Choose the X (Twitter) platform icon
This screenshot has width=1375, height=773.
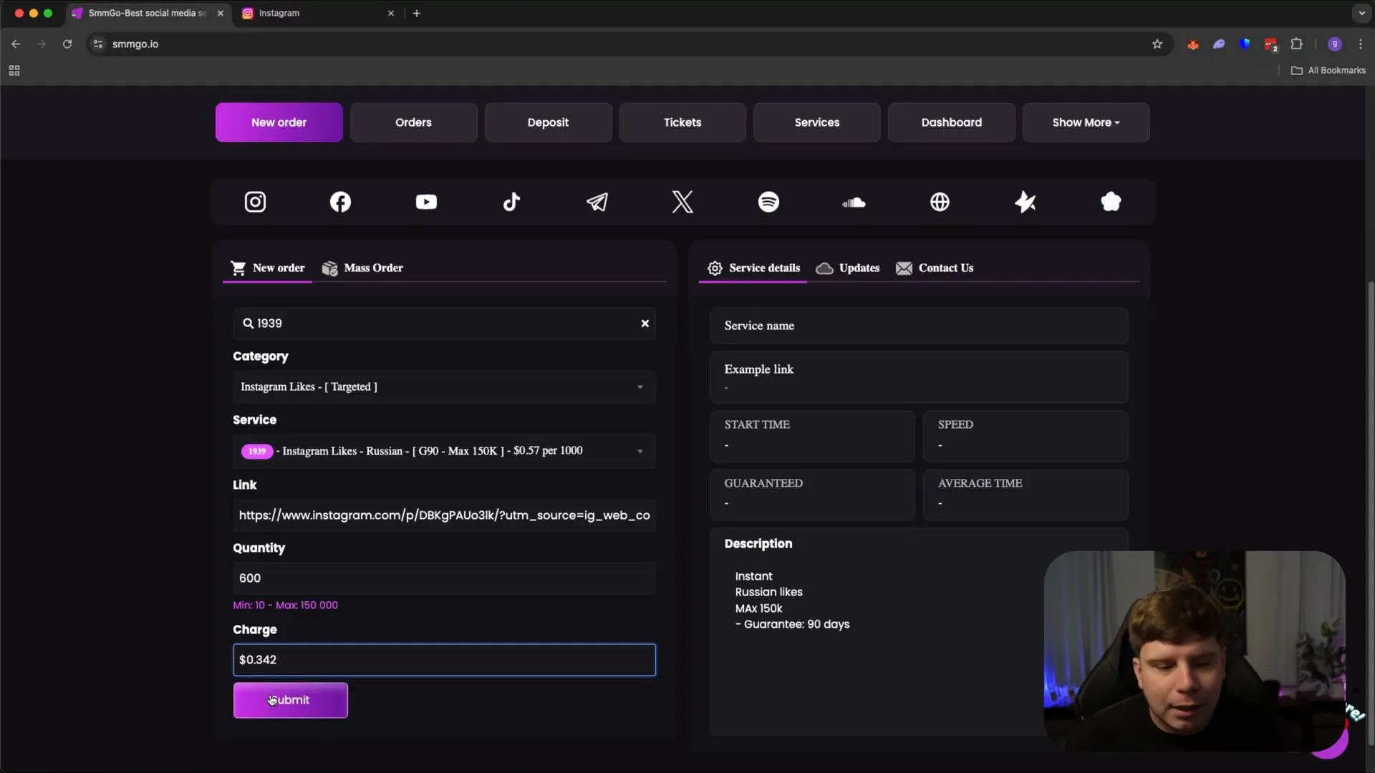pyautogui.click(x=682, y=202)
